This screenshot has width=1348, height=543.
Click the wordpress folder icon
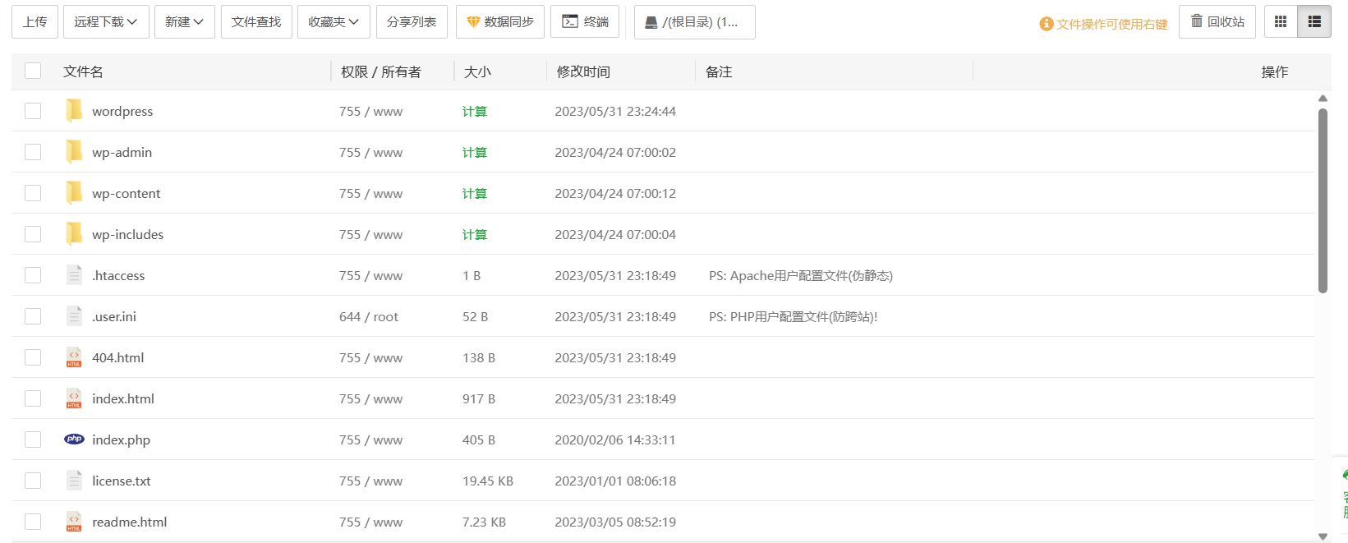74,111
